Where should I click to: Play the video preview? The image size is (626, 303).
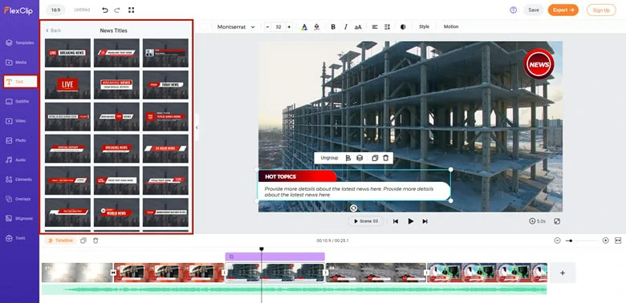[x=410, y=221]
